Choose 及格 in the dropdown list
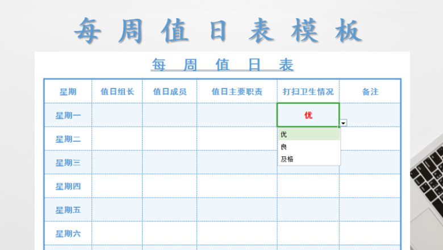Viewport: 443px width, 250px height. tap(309, 159)
